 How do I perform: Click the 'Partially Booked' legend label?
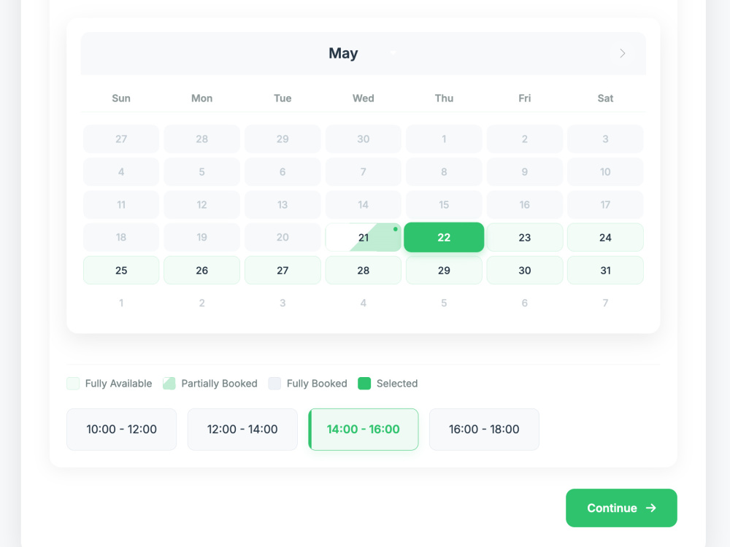click(x=219, y=384)
